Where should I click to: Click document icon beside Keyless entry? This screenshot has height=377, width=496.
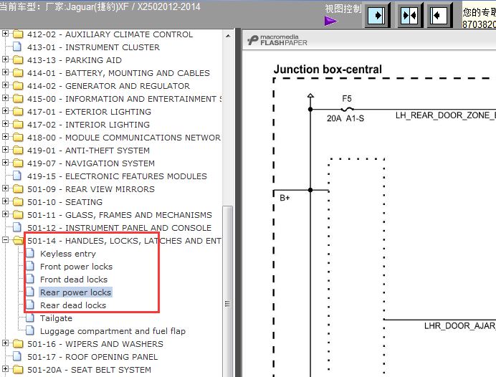(30, 253)
